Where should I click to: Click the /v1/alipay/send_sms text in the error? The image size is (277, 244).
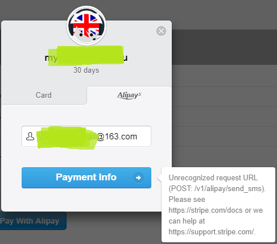click(x=228, y=189)
